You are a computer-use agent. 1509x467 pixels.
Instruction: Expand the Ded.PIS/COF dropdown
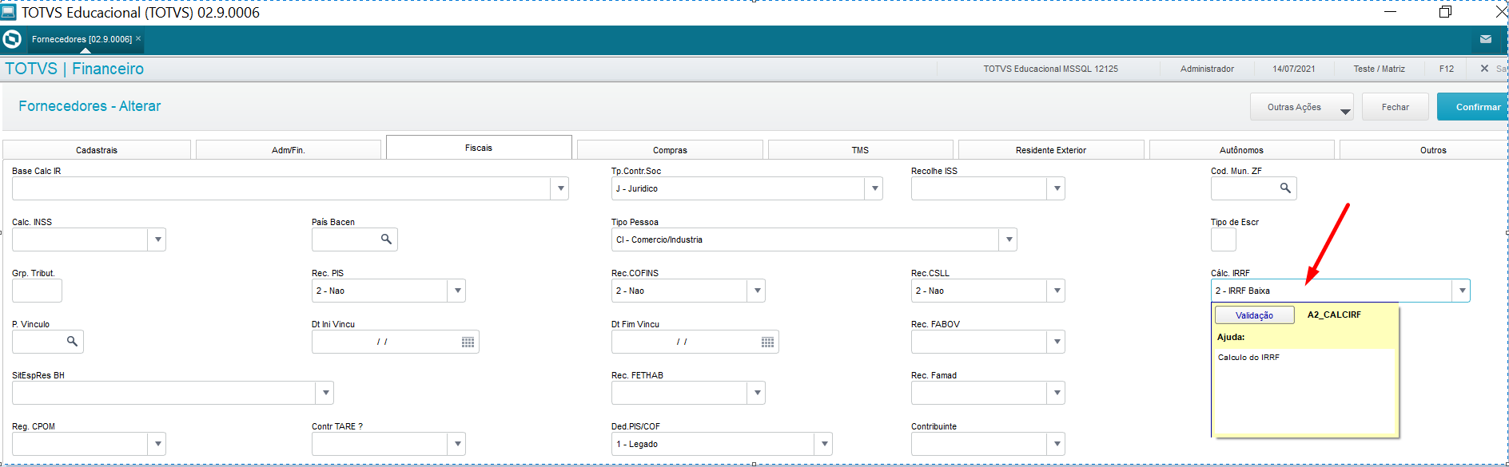pos(824,444)
